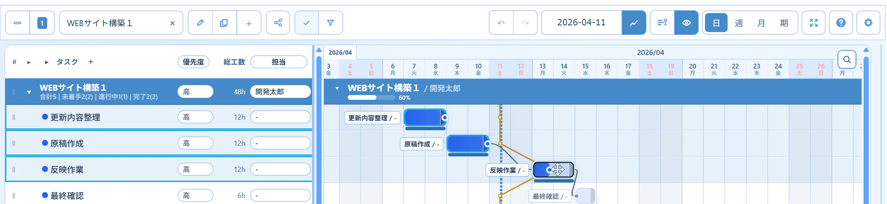Open assignee dropdown for 原稿作成
887x204 pixels.
(280, 143)
